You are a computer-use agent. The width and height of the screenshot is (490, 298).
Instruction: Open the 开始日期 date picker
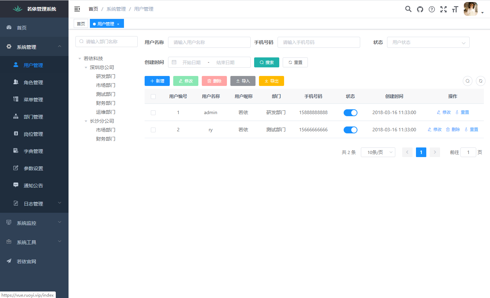click(x=191, y=63)
